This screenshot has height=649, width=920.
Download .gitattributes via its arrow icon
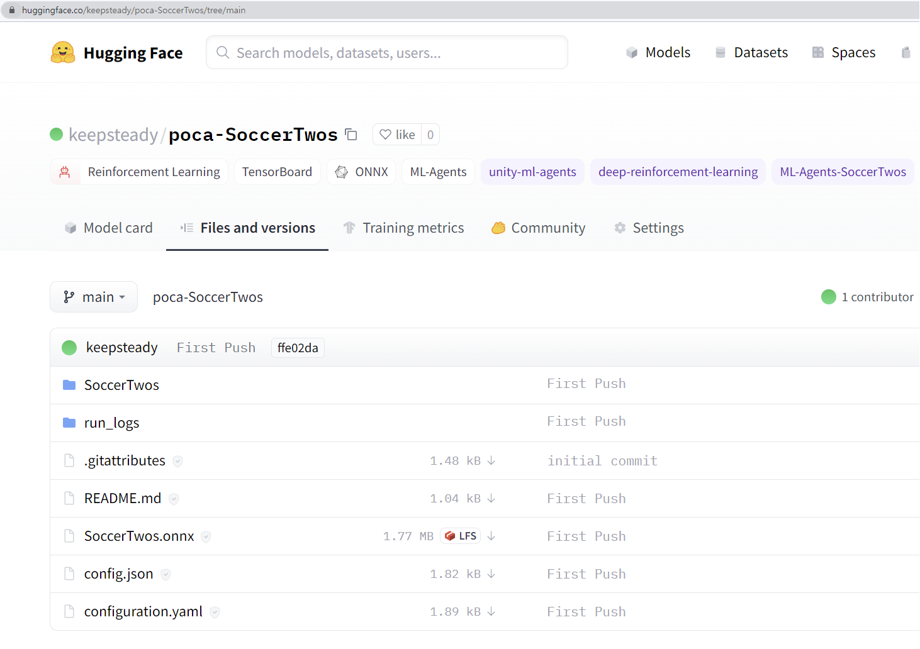[x=491, y=461]
